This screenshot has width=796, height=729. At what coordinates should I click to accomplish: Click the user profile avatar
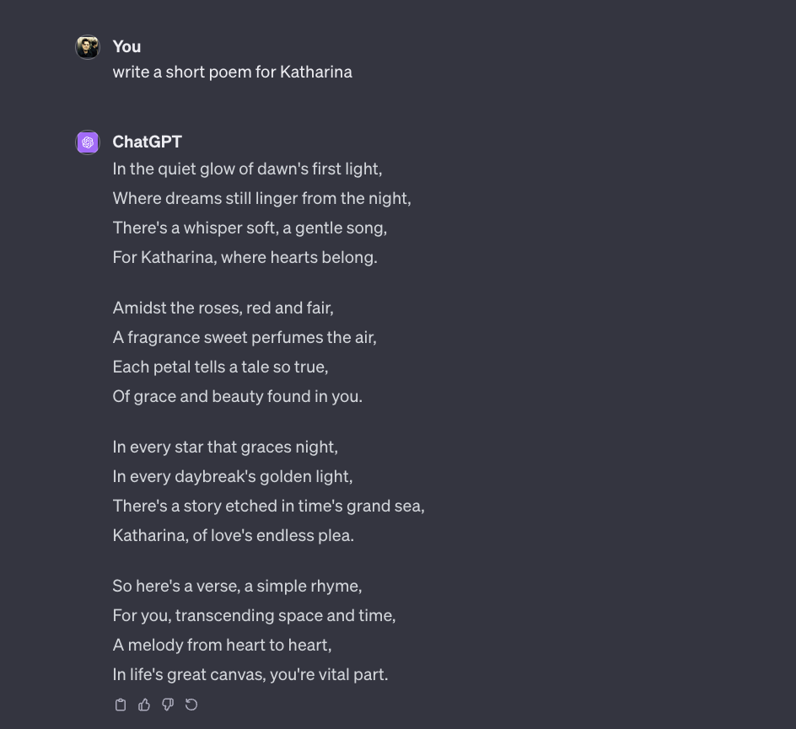pos(88,47)
